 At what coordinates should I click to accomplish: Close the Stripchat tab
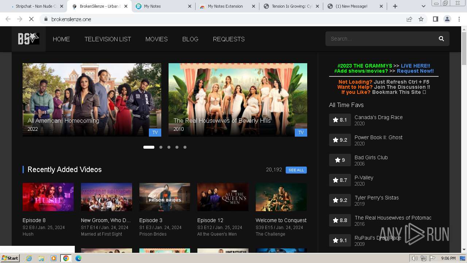click(61, 6)
